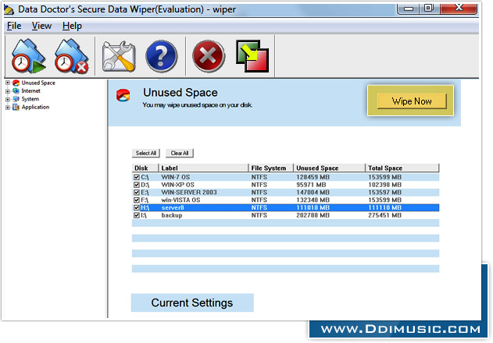Expand the System tree node
Image resolution: width=493 pixels, height=343 pixels.
[x=7, y=99]
